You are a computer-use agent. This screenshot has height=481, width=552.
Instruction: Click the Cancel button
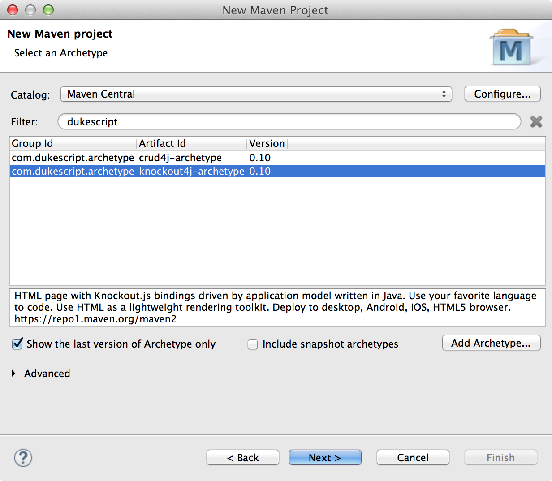413,458
